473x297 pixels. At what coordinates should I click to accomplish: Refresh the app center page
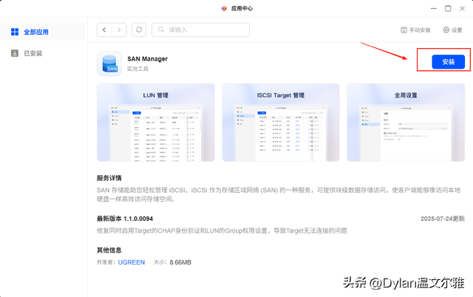(139, 30)
